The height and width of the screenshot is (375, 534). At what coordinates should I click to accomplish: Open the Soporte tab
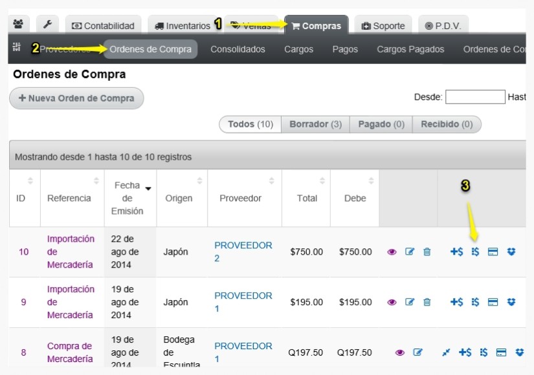pyautogui.click(x=383, y=25)
